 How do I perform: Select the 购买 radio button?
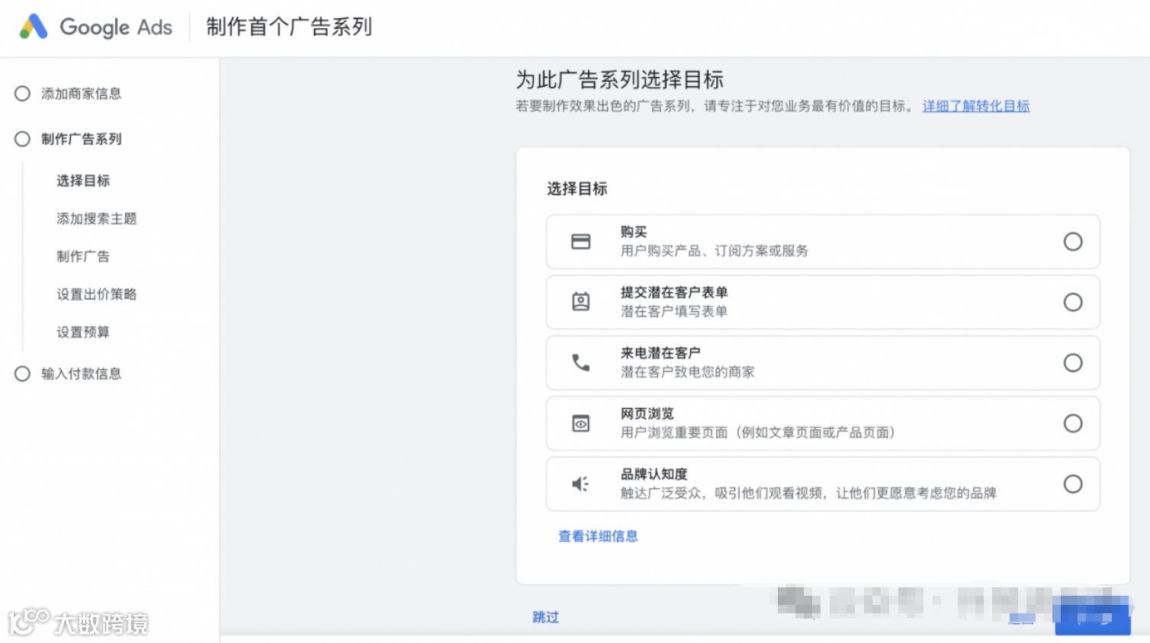tap(1072, 242)
